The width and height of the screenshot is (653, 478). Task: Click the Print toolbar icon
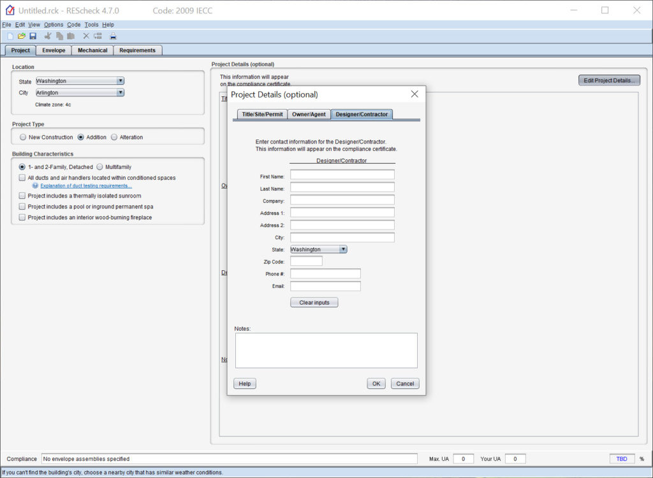coord(113,36)
